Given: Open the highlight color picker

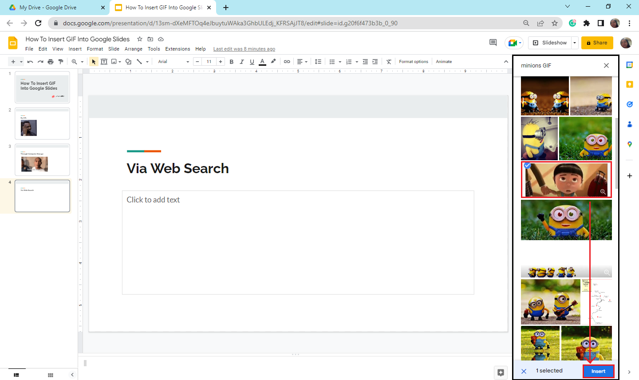Looking at the screenshot, I should [273, 62].
